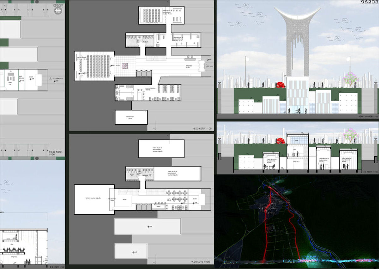Click the blue glazed top floor in the A-A section
This screenshot has width=379, height=269.
click(298, 139)
